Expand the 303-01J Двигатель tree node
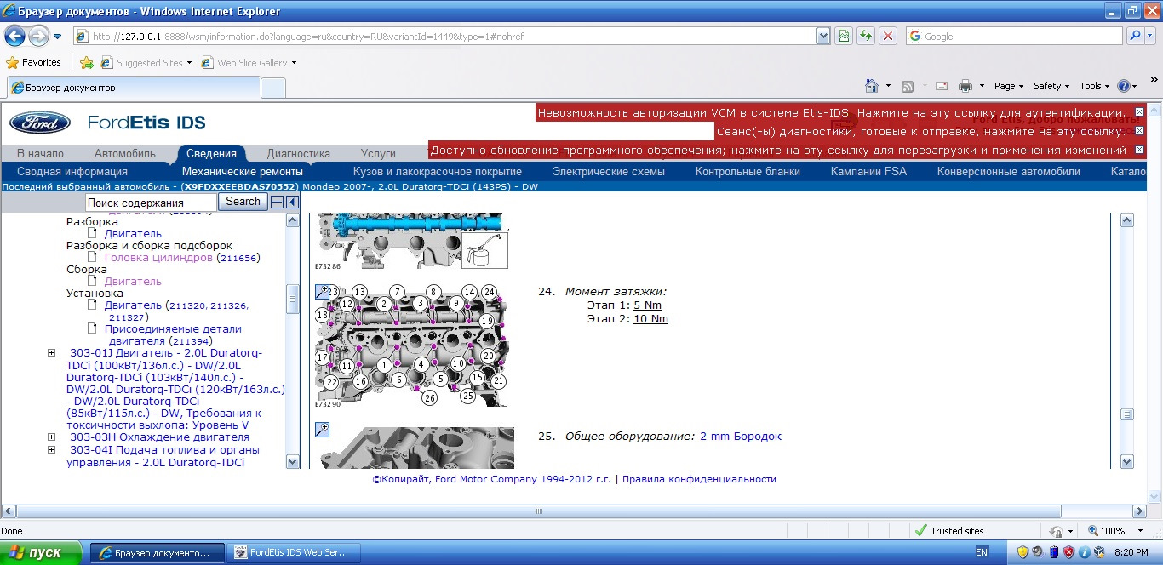 51,352
